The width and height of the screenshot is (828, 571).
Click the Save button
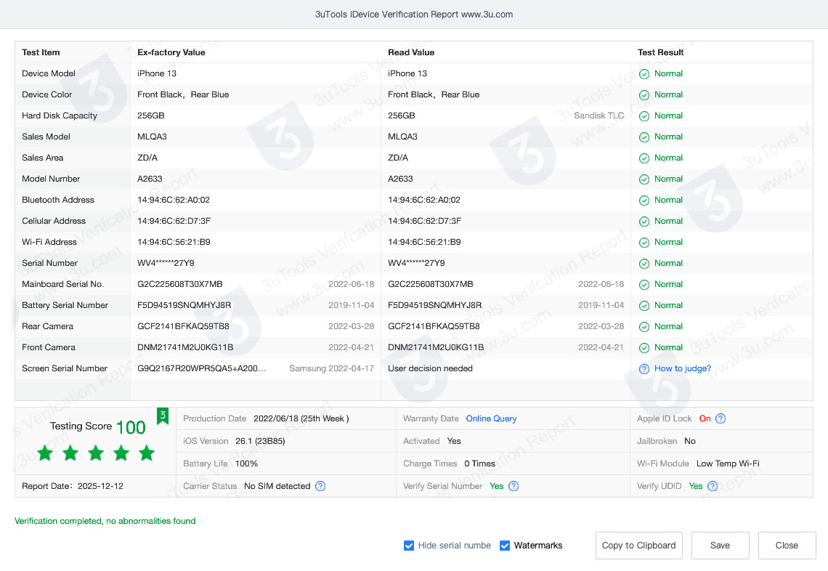tap(720, 546)
